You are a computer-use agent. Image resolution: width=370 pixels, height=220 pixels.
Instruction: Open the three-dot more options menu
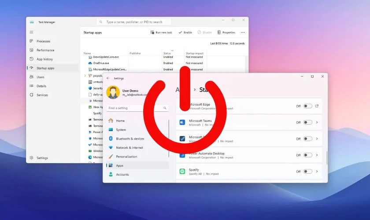(x=243, y=32)
